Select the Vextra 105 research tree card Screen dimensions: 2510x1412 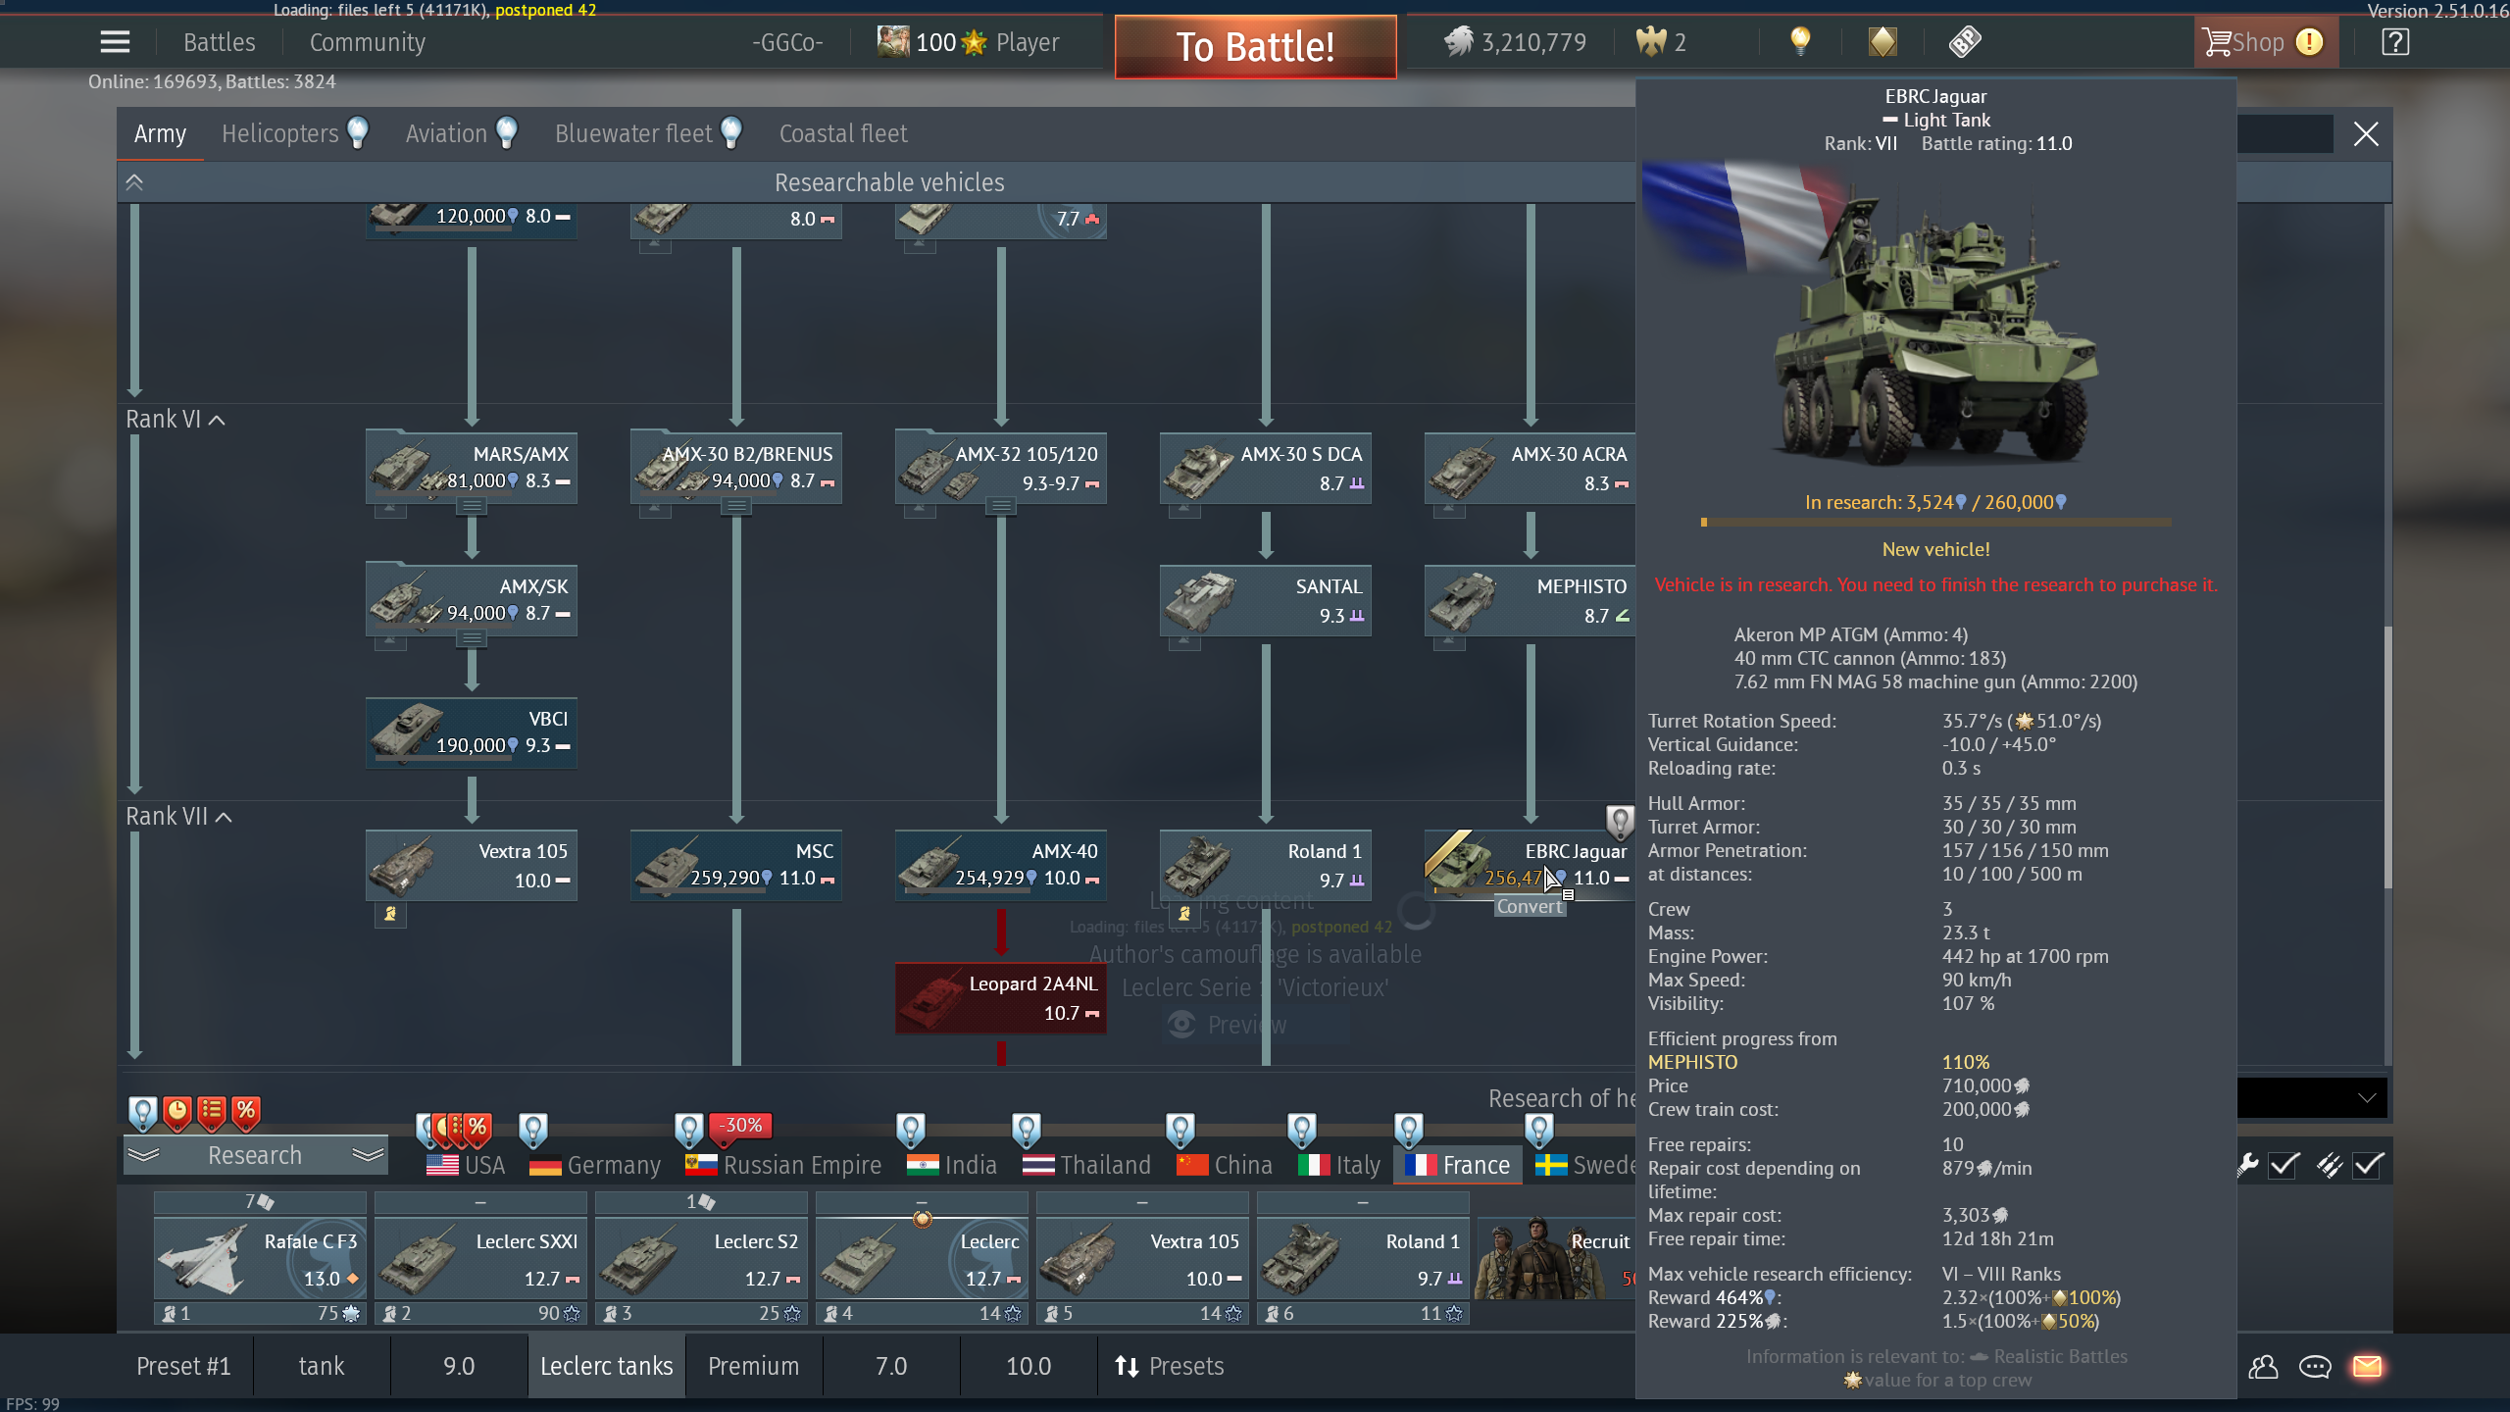(x=472, y=865)
